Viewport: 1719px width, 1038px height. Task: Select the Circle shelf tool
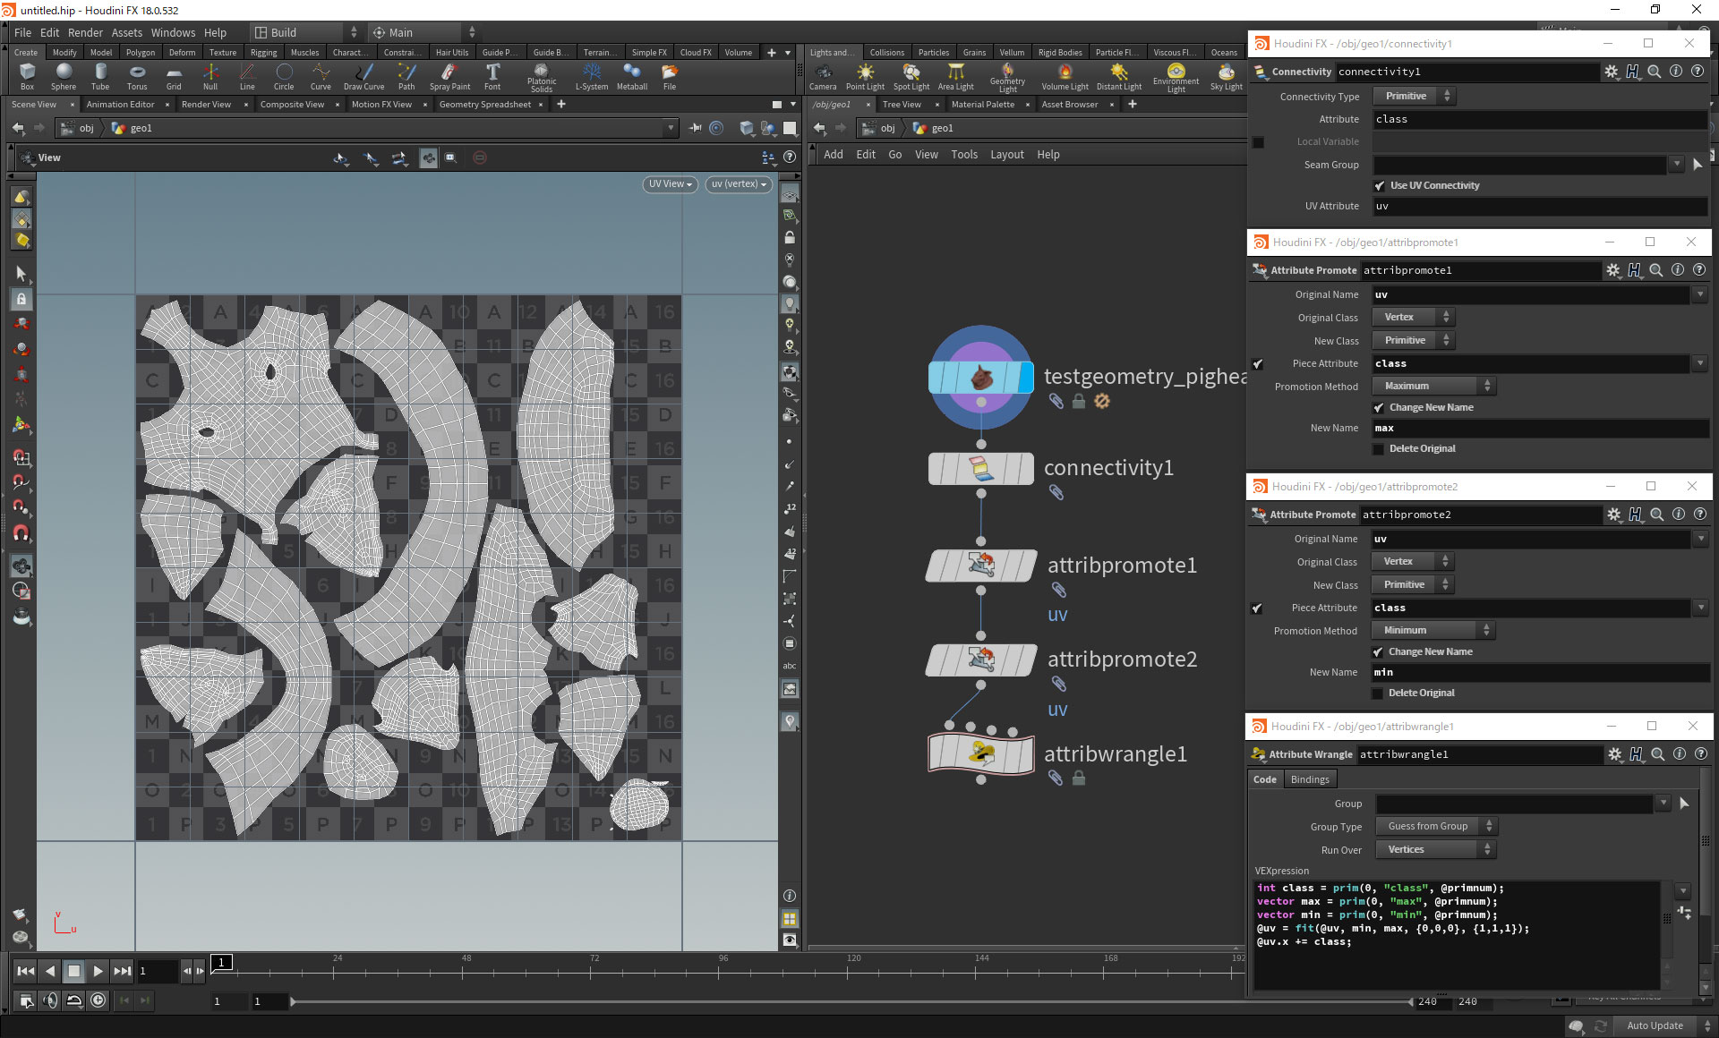(x=284, y=76)
